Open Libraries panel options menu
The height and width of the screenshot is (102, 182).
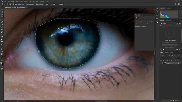tap(181, 20)
